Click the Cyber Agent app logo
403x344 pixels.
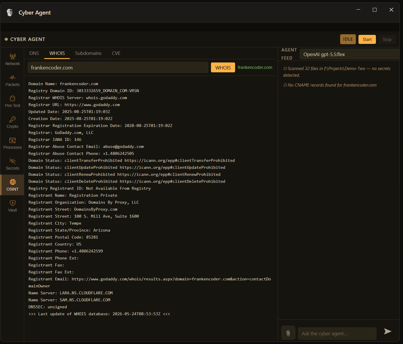click(10, 12)
